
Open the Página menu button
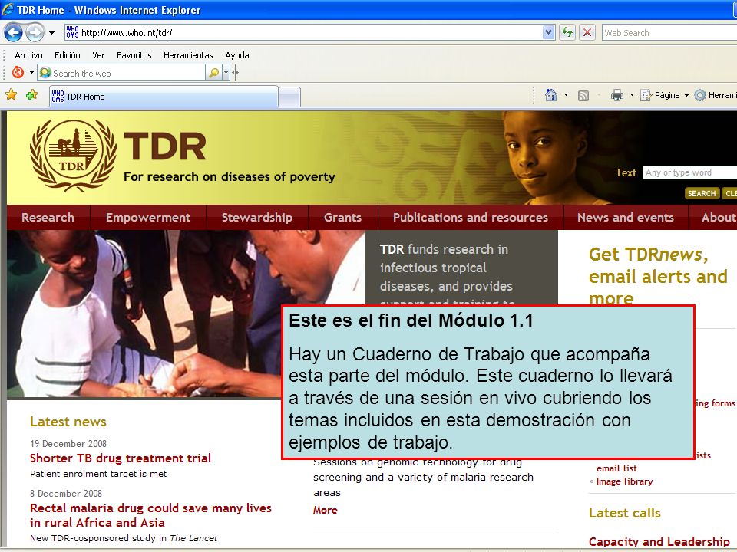[x=664, y=95]
